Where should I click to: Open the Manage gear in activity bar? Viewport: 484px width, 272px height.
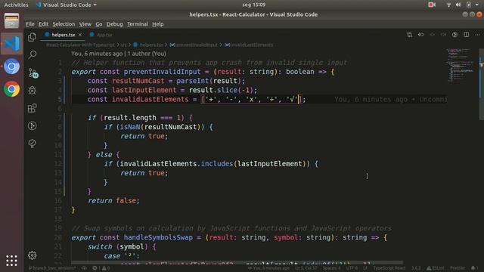coord(32,255)
